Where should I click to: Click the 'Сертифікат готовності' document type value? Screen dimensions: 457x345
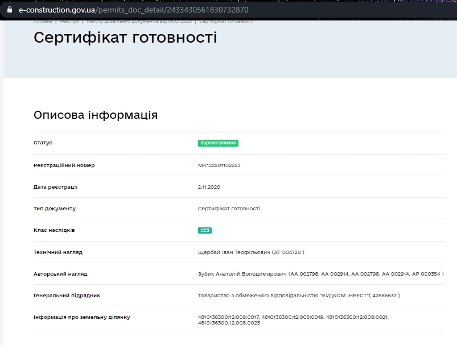tap(229, 209)
